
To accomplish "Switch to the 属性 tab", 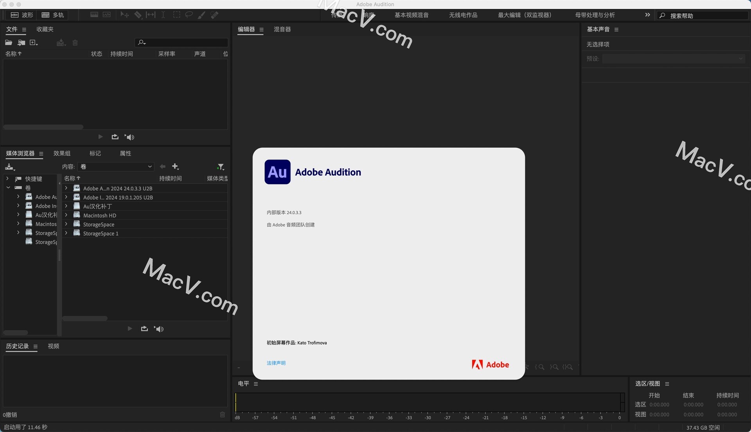I will (x=125, y=153).
